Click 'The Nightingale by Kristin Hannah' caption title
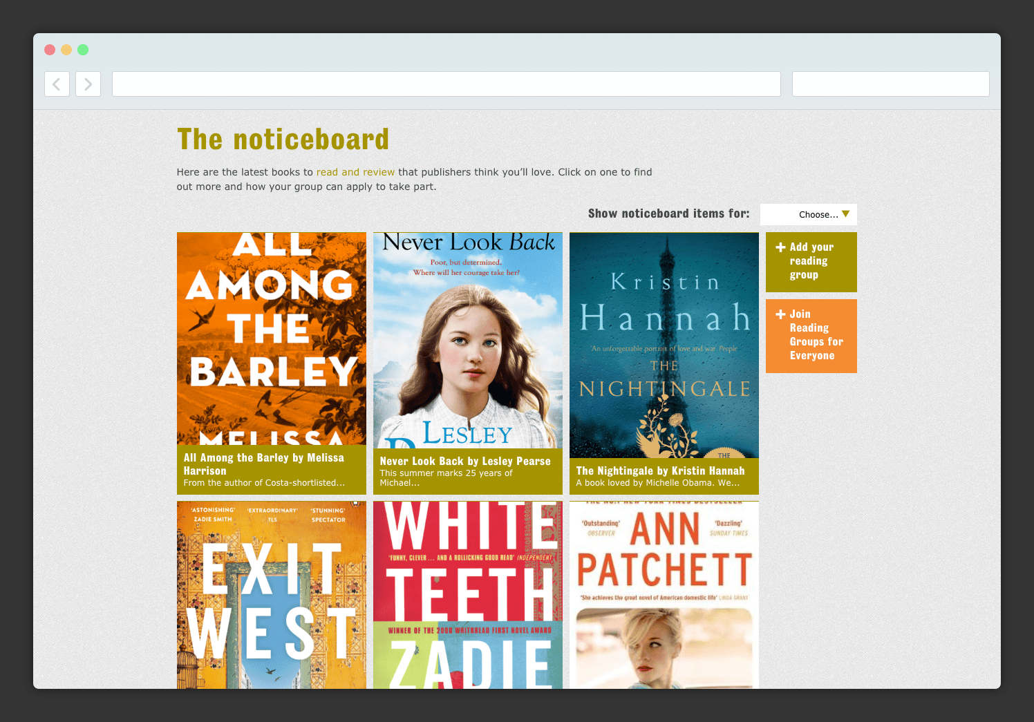The image size is (1034, 722). (661, 471)
